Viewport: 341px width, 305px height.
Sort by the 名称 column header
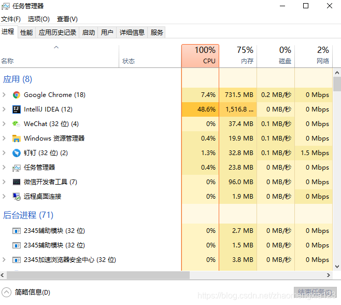60,56
